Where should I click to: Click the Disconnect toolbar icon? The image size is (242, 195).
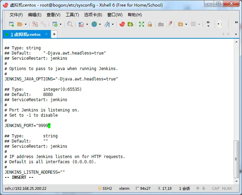point(35,24)
